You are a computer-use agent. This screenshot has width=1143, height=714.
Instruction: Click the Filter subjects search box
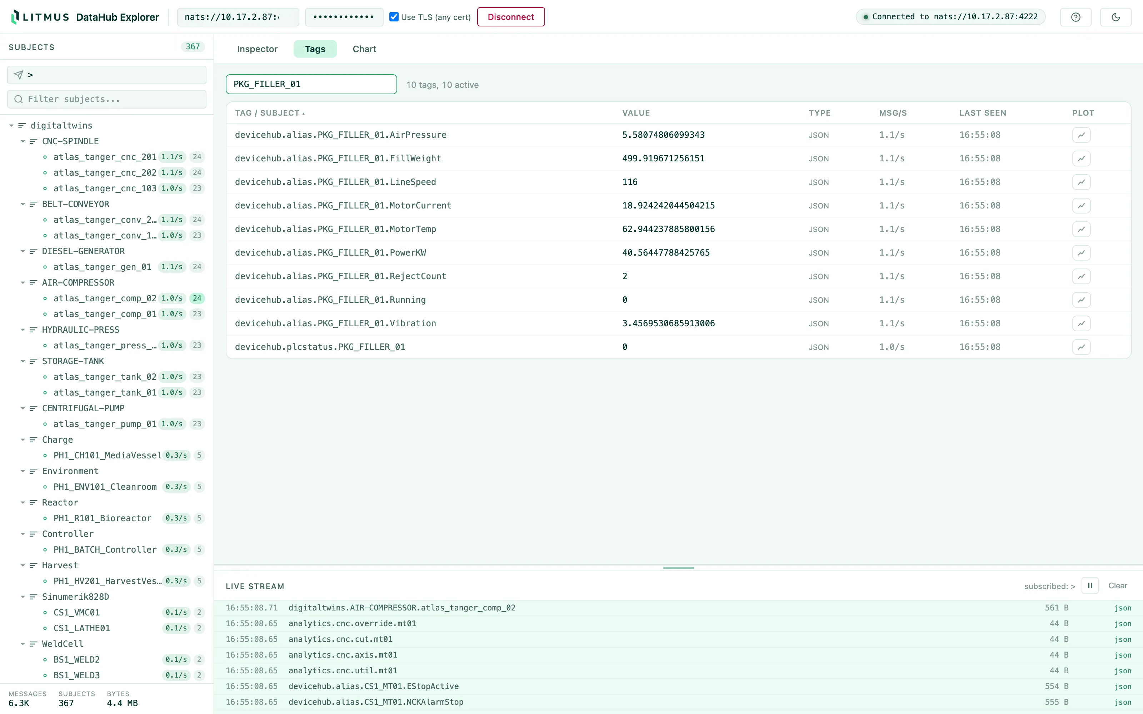(x=107, y=99)
